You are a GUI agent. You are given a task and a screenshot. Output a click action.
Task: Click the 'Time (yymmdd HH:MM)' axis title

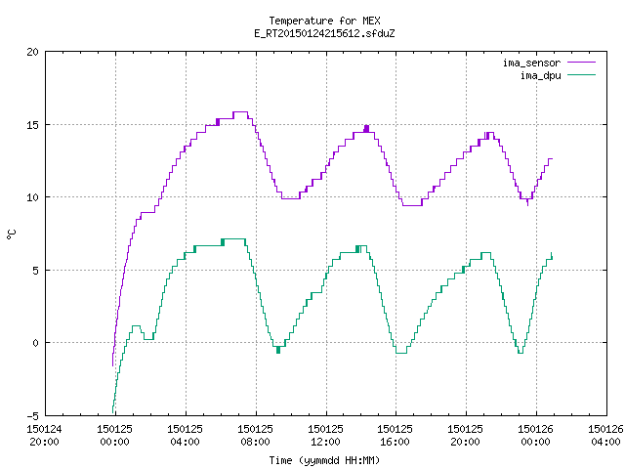(324, 460)
